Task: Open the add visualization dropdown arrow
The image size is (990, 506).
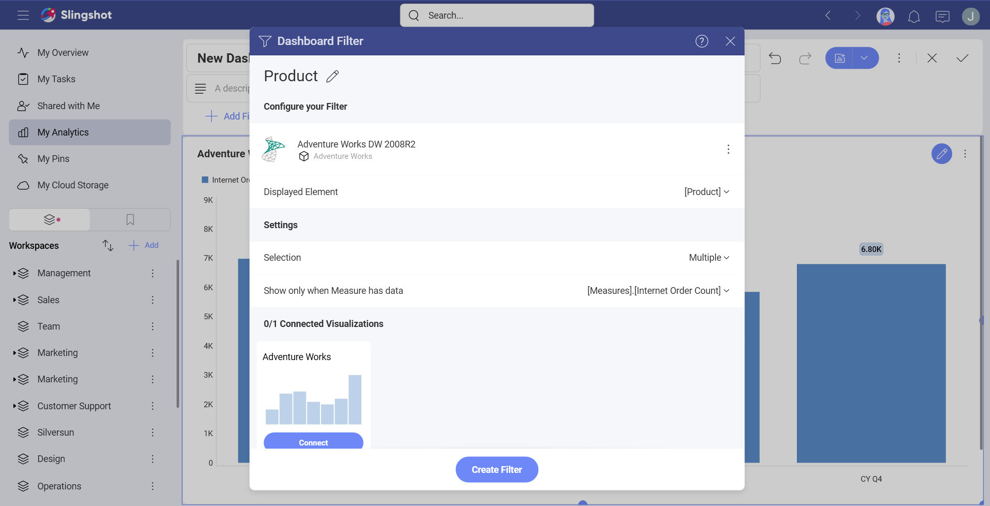Action: pos(865,58)
